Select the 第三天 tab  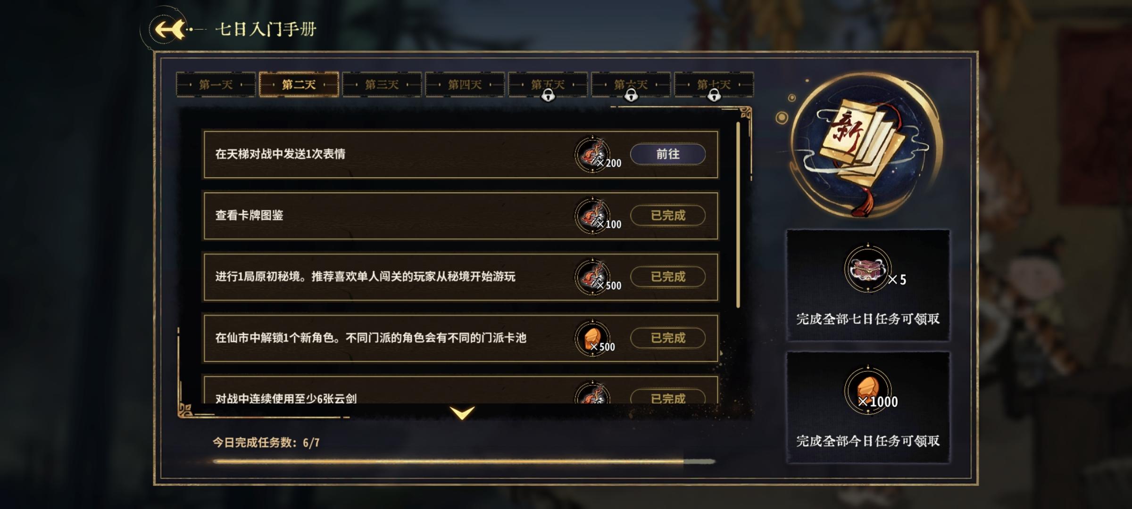pos(382,85)
